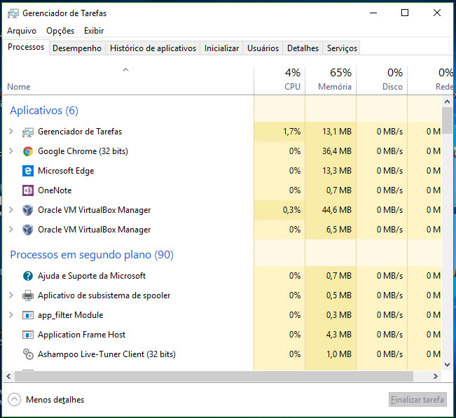Expand Aplicativo de subsistema de spooler
Viewport: 456px width, 418px height.
[11, 295]
